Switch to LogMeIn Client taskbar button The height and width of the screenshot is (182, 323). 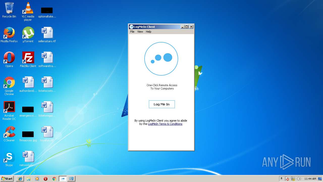point(63,179)
